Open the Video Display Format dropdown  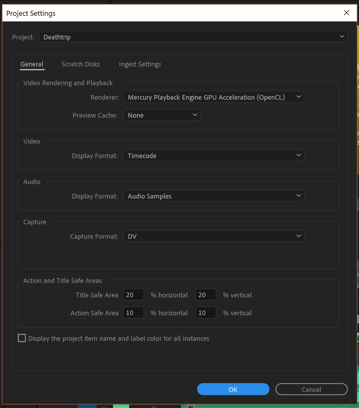pos(214,155)
